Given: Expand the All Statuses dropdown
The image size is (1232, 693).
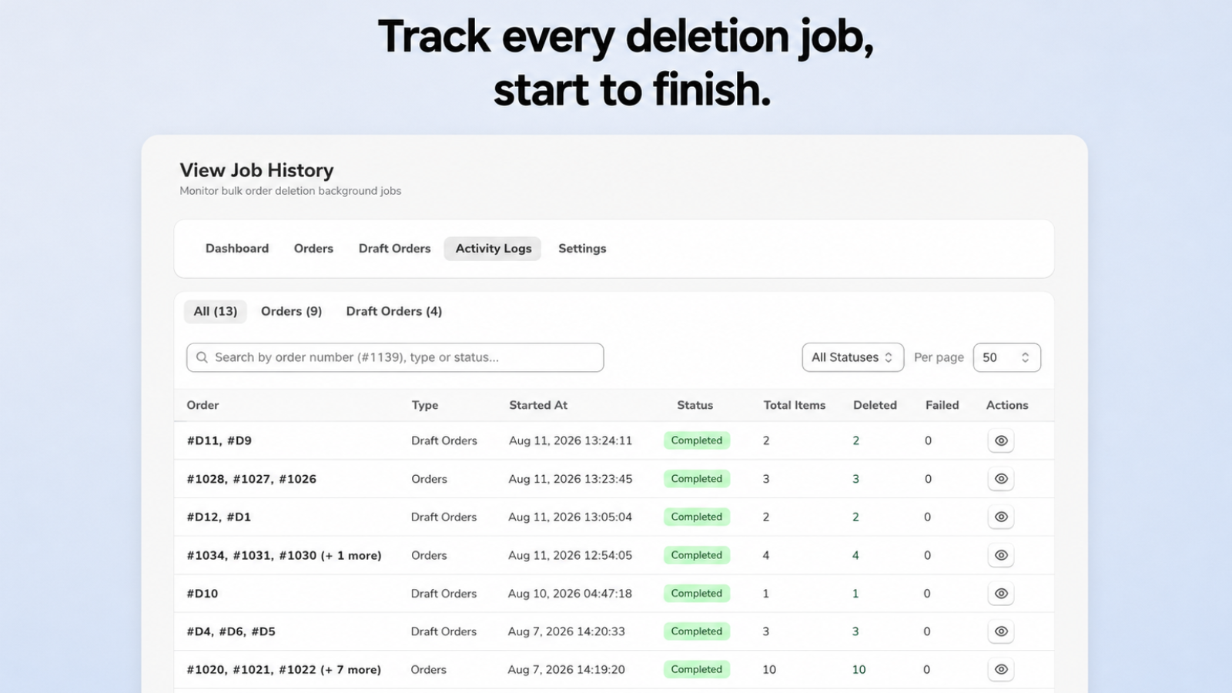Looking at the screenshot, I should [852, 357].
